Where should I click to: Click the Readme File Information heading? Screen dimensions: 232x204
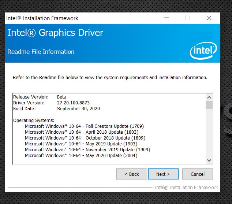[x=41, y=52]
